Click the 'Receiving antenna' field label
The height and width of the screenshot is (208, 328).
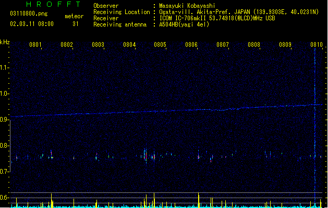point(120,24)
